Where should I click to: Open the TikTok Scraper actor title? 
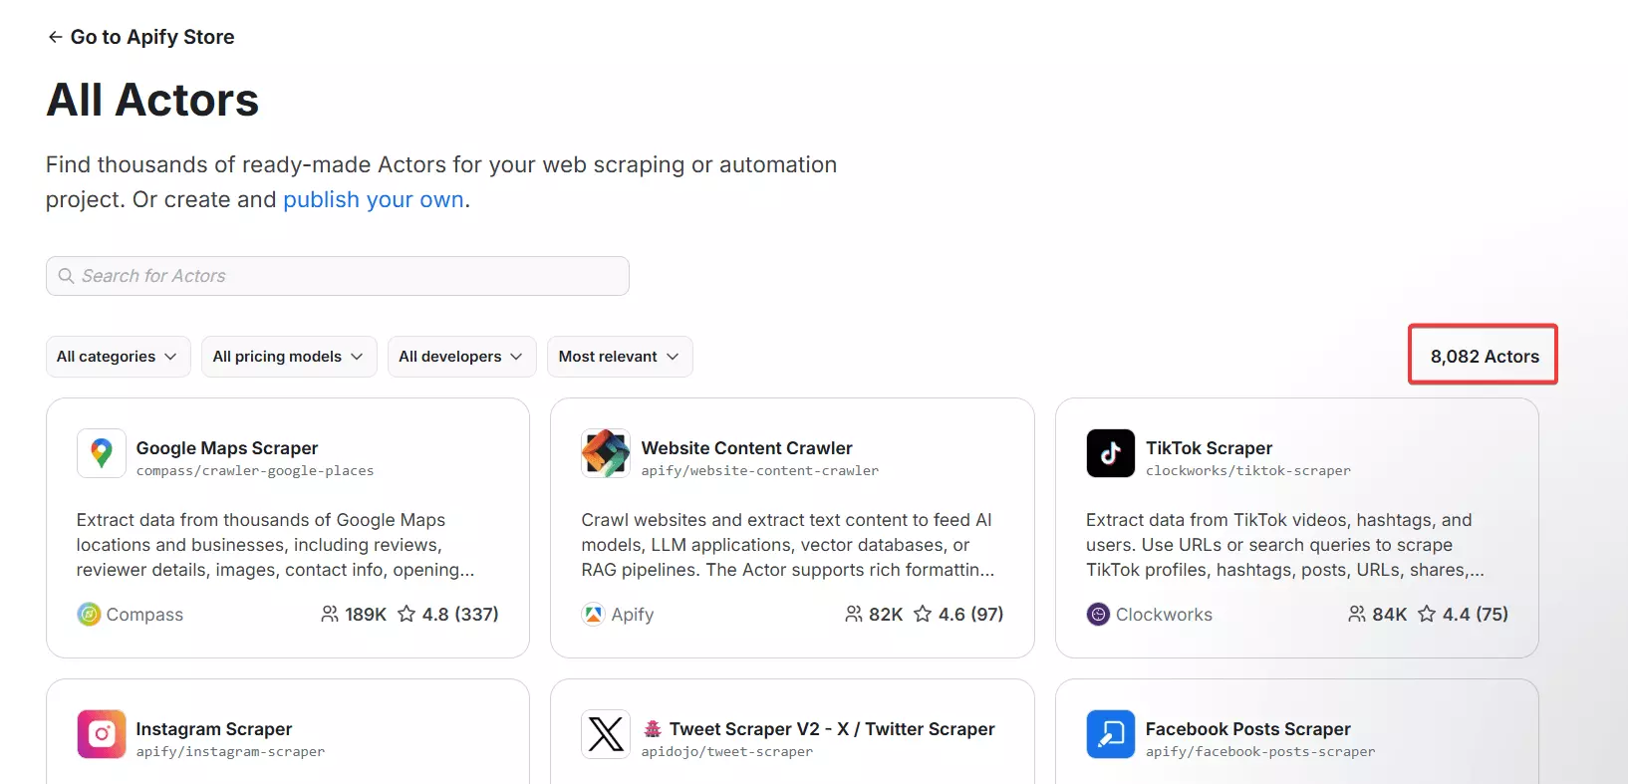pyautogui.click(x=1209, y=448)
